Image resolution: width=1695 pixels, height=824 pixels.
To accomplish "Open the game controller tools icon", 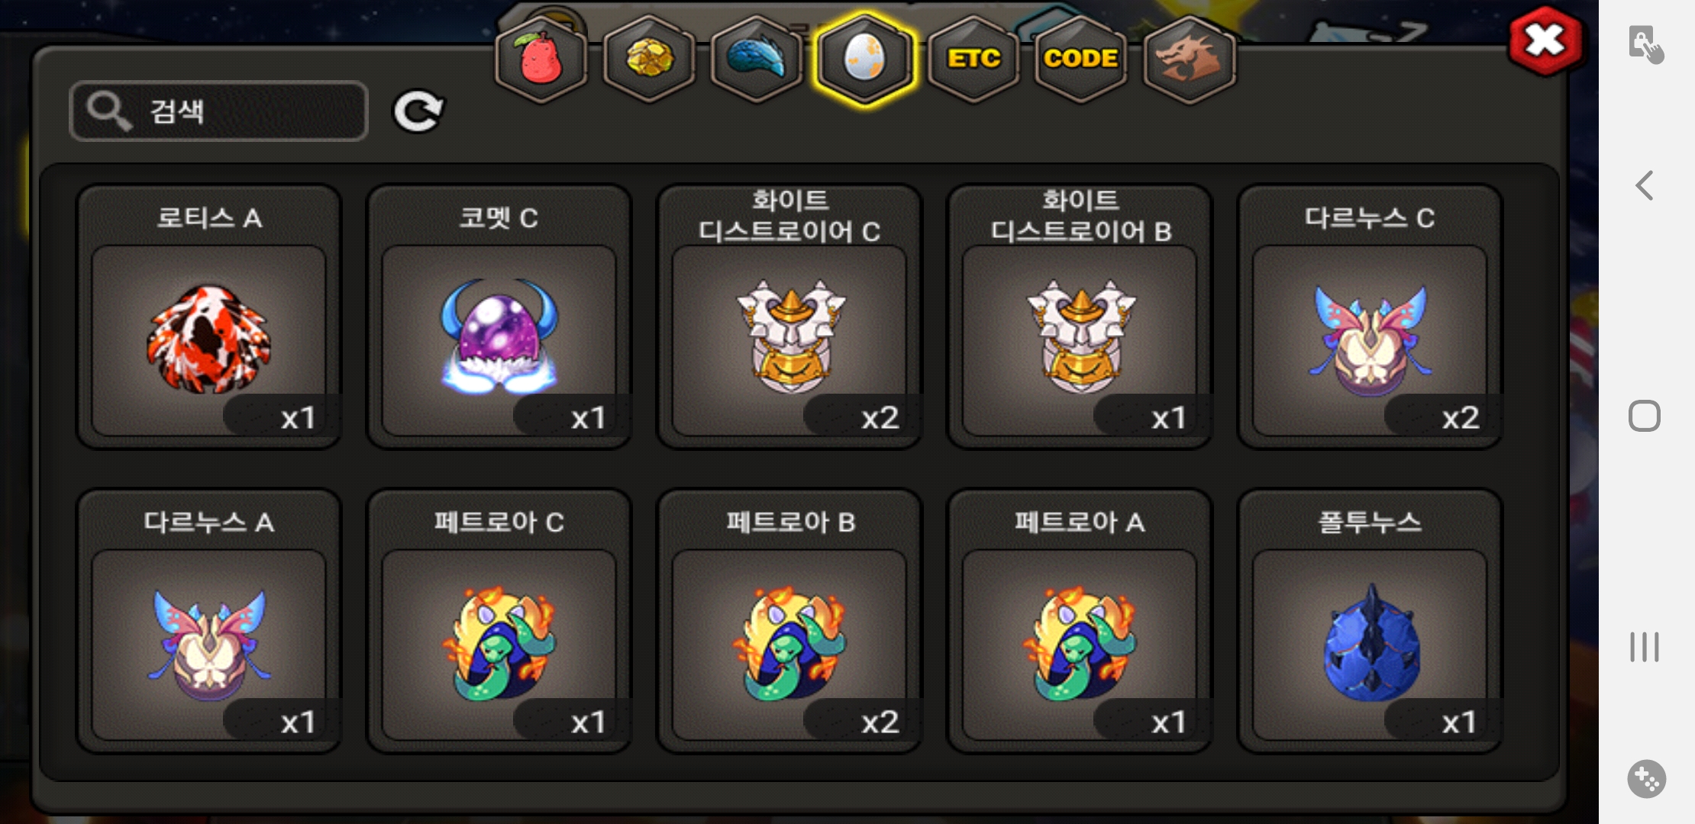I will [x=1646, y=779].
